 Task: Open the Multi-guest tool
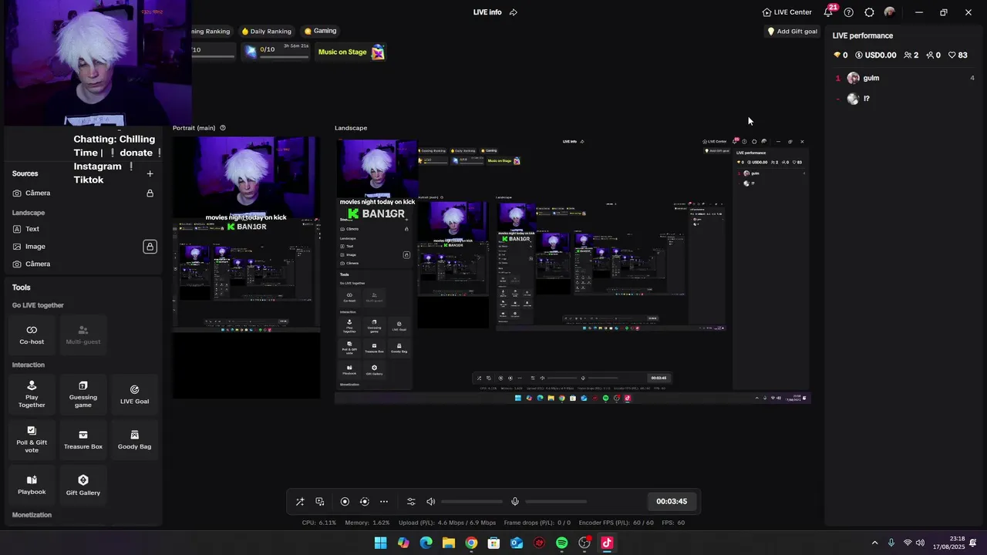coord(83,335)
